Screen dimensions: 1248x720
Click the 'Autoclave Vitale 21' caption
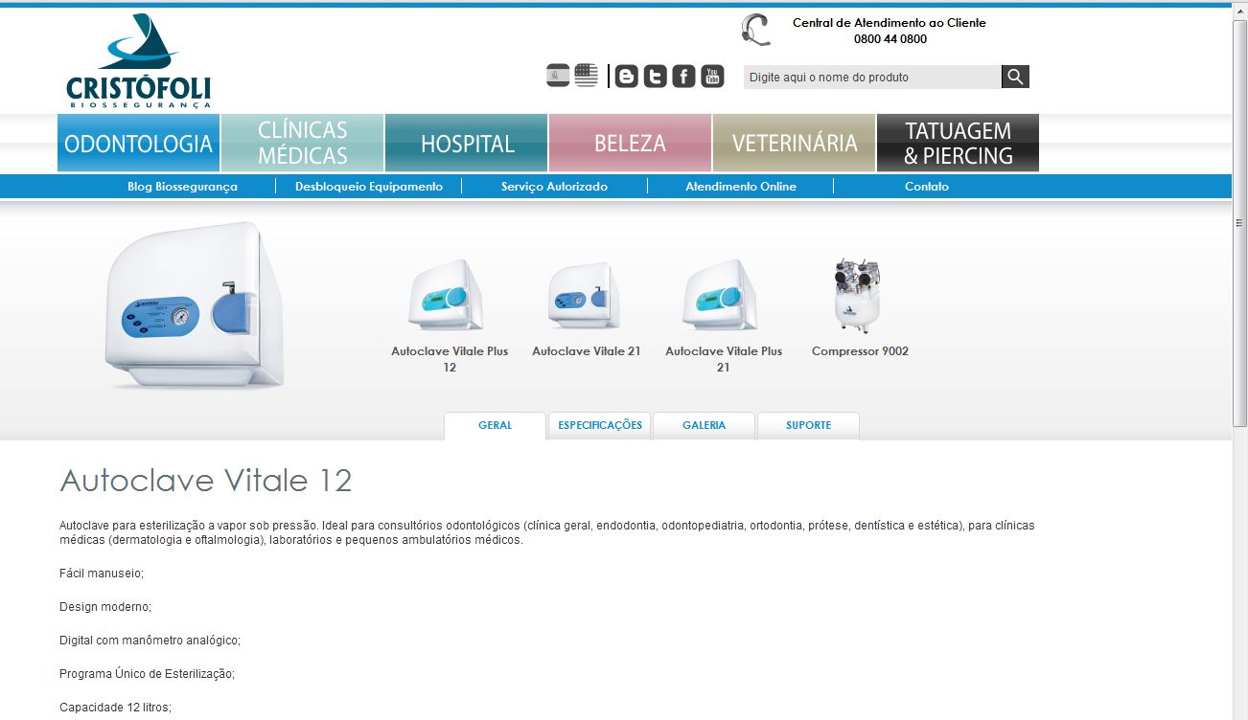[x=587, y=351]
